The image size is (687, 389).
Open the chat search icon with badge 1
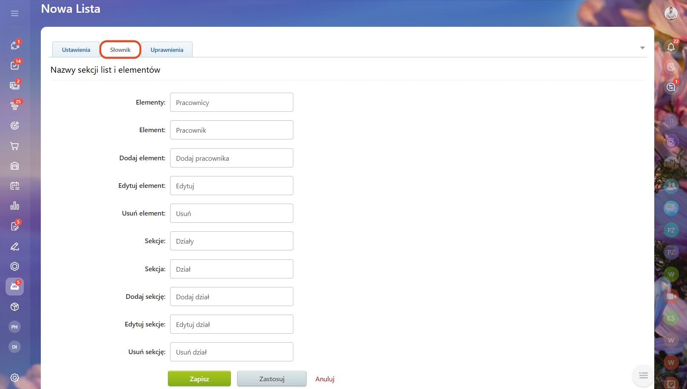point(671,87)
